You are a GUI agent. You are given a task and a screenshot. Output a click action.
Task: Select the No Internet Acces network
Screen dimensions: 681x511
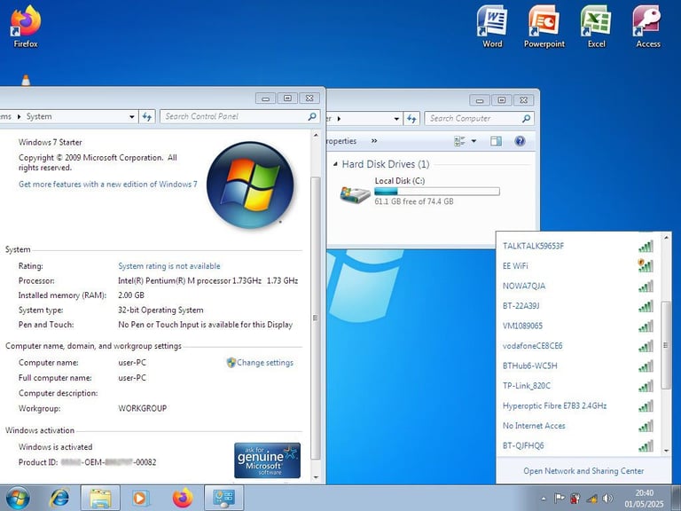coord(577,426)
